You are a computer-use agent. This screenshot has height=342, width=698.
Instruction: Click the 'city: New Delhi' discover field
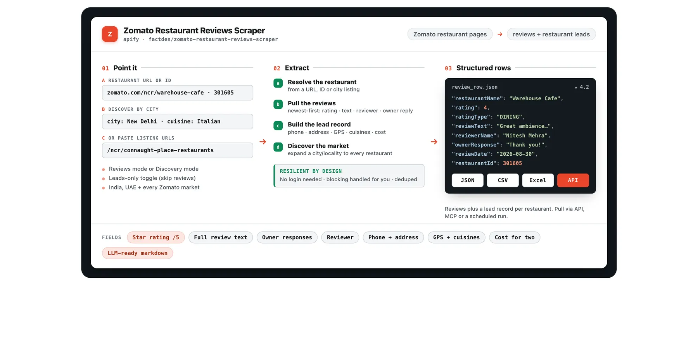coord(178,122)
